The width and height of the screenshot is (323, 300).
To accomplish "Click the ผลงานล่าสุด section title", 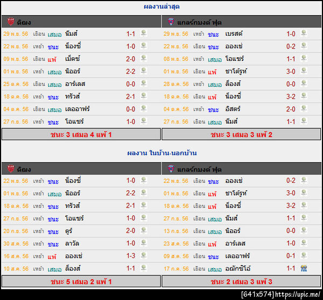I will 161,6.
